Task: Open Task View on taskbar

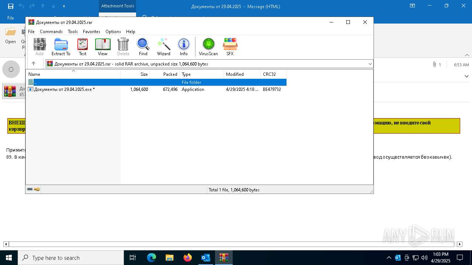Action: coord(133,258)
